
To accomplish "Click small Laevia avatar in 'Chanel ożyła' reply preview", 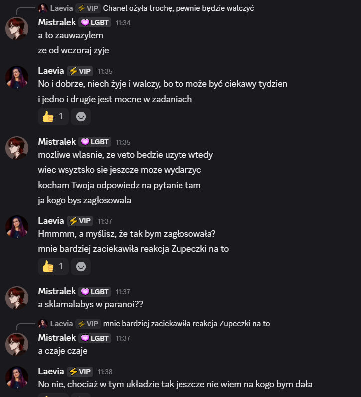I will [43, 8].
